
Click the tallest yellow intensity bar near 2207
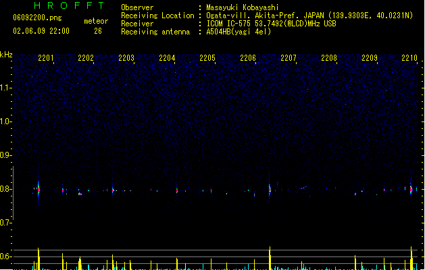[x=270, y=258]
